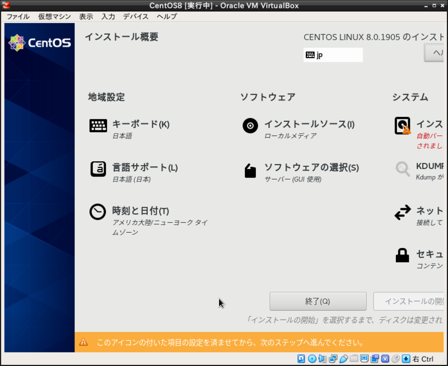Click the keyboard capture arrow status icon
This screenshot has width=448, height=366.
point(406,359)
